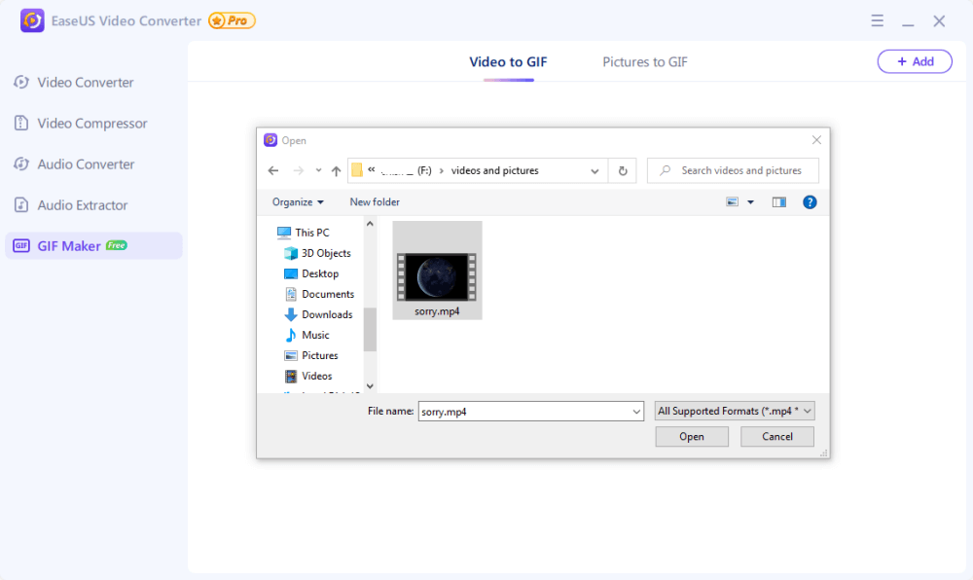
Task: Click the Help question mark icon
Action: click(x=810, y=202)
